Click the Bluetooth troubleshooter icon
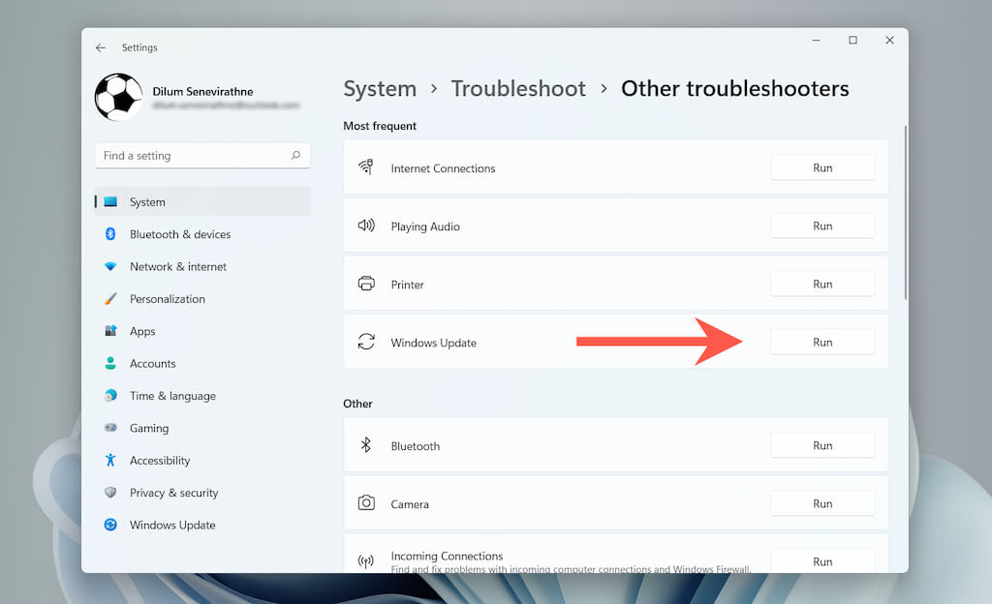This screenshot has height=604, width=992. (x=365, y=445)
